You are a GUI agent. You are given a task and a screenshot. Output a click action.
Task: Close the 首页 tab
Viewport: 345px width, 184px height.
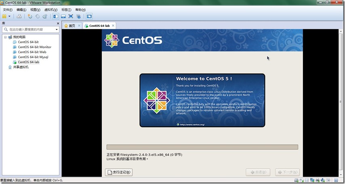(x=79, y=26)
